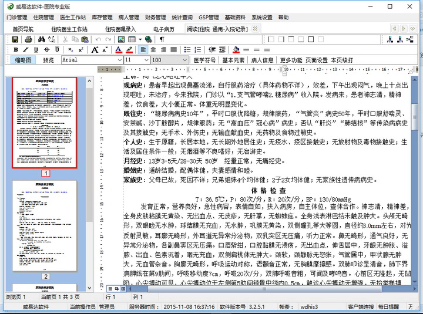Toggle Bold formatting
Viewport: 423px width, 314px height.
(x=16, y=50)
